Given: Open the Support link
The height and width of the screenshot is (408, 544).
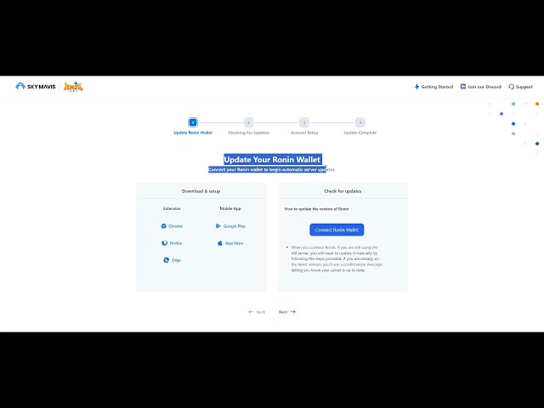Looking at the screenshot, I should (524, 87).
